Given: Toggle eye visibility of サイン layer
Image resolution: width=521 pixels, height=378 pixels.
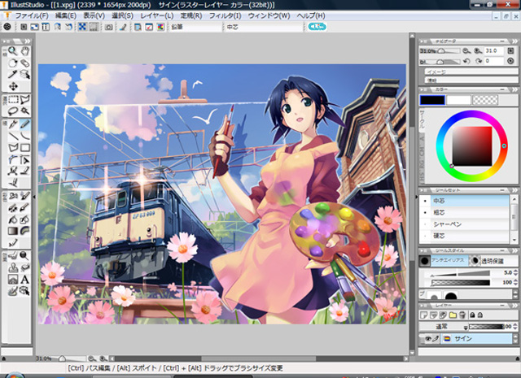Looking at the screenshot, I should coord(428,338).
